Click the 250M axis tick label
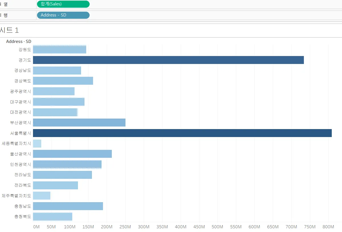The width and height of the screenshot is (342, 232). [125, 227]
